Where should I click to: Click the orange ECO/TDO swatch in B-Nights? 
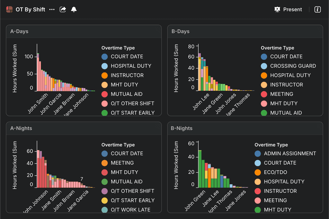point(258,172)
